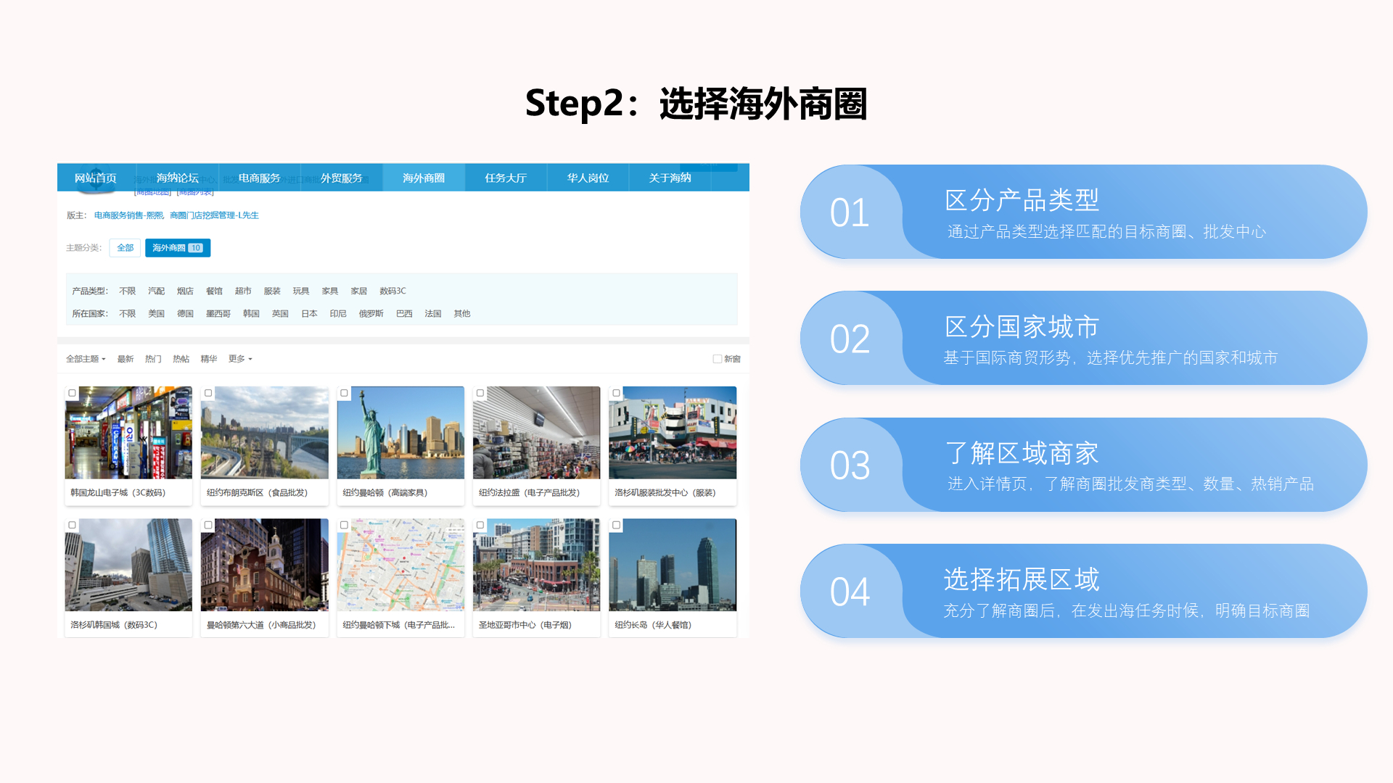Select the 全部 topic category button
Screen dimensions: 1393x783
point(125,248)
